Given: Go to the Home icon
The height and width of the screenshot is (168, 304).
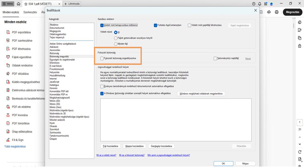Looking at the screenshot, I should click(18, 4).
